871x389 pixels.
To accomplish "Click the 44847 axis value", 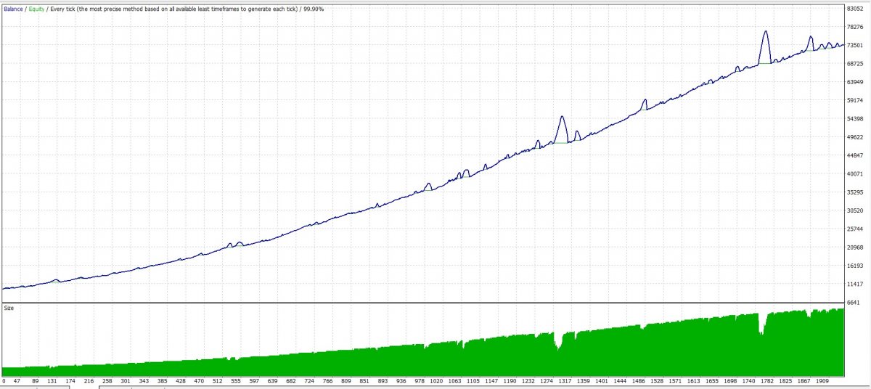I will coord(854,155).
